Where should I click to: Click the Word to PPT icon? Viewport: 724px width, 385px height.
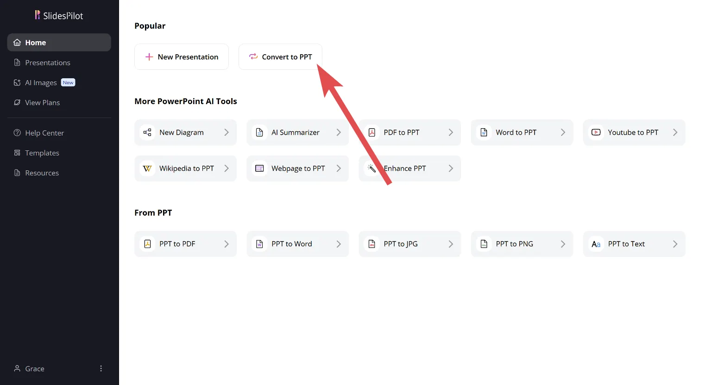coord(484,132)
